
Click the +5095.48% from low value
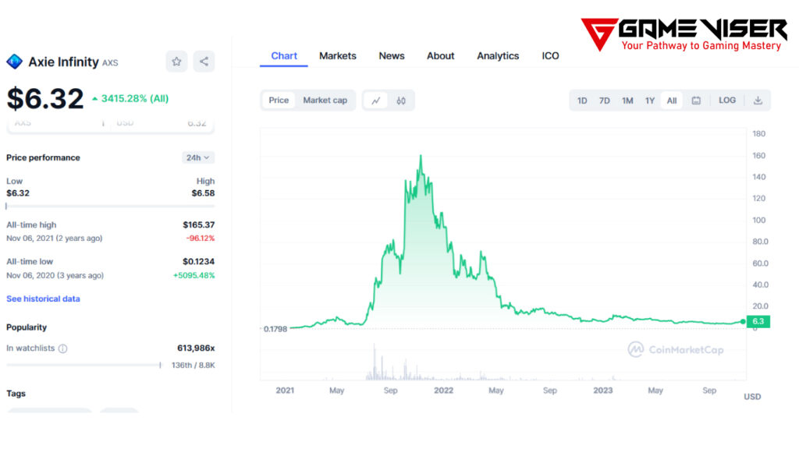coord(194,275)
